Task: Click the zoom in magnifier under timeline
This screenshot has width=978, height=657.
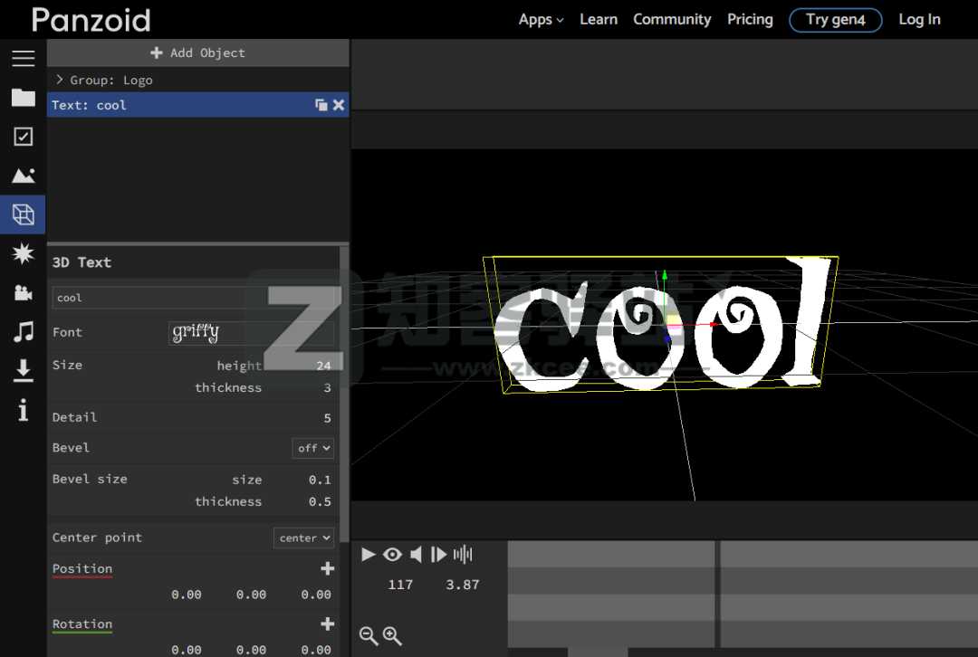Action: [389, 636]
